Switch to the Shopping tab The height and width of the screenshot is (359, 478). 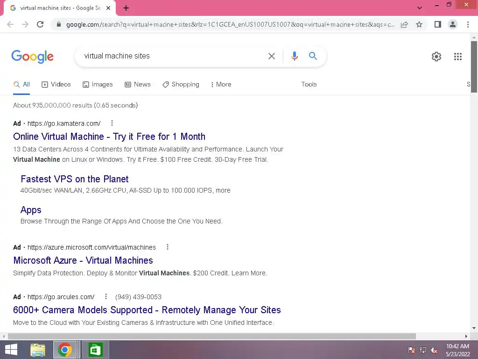coord(181,85)
